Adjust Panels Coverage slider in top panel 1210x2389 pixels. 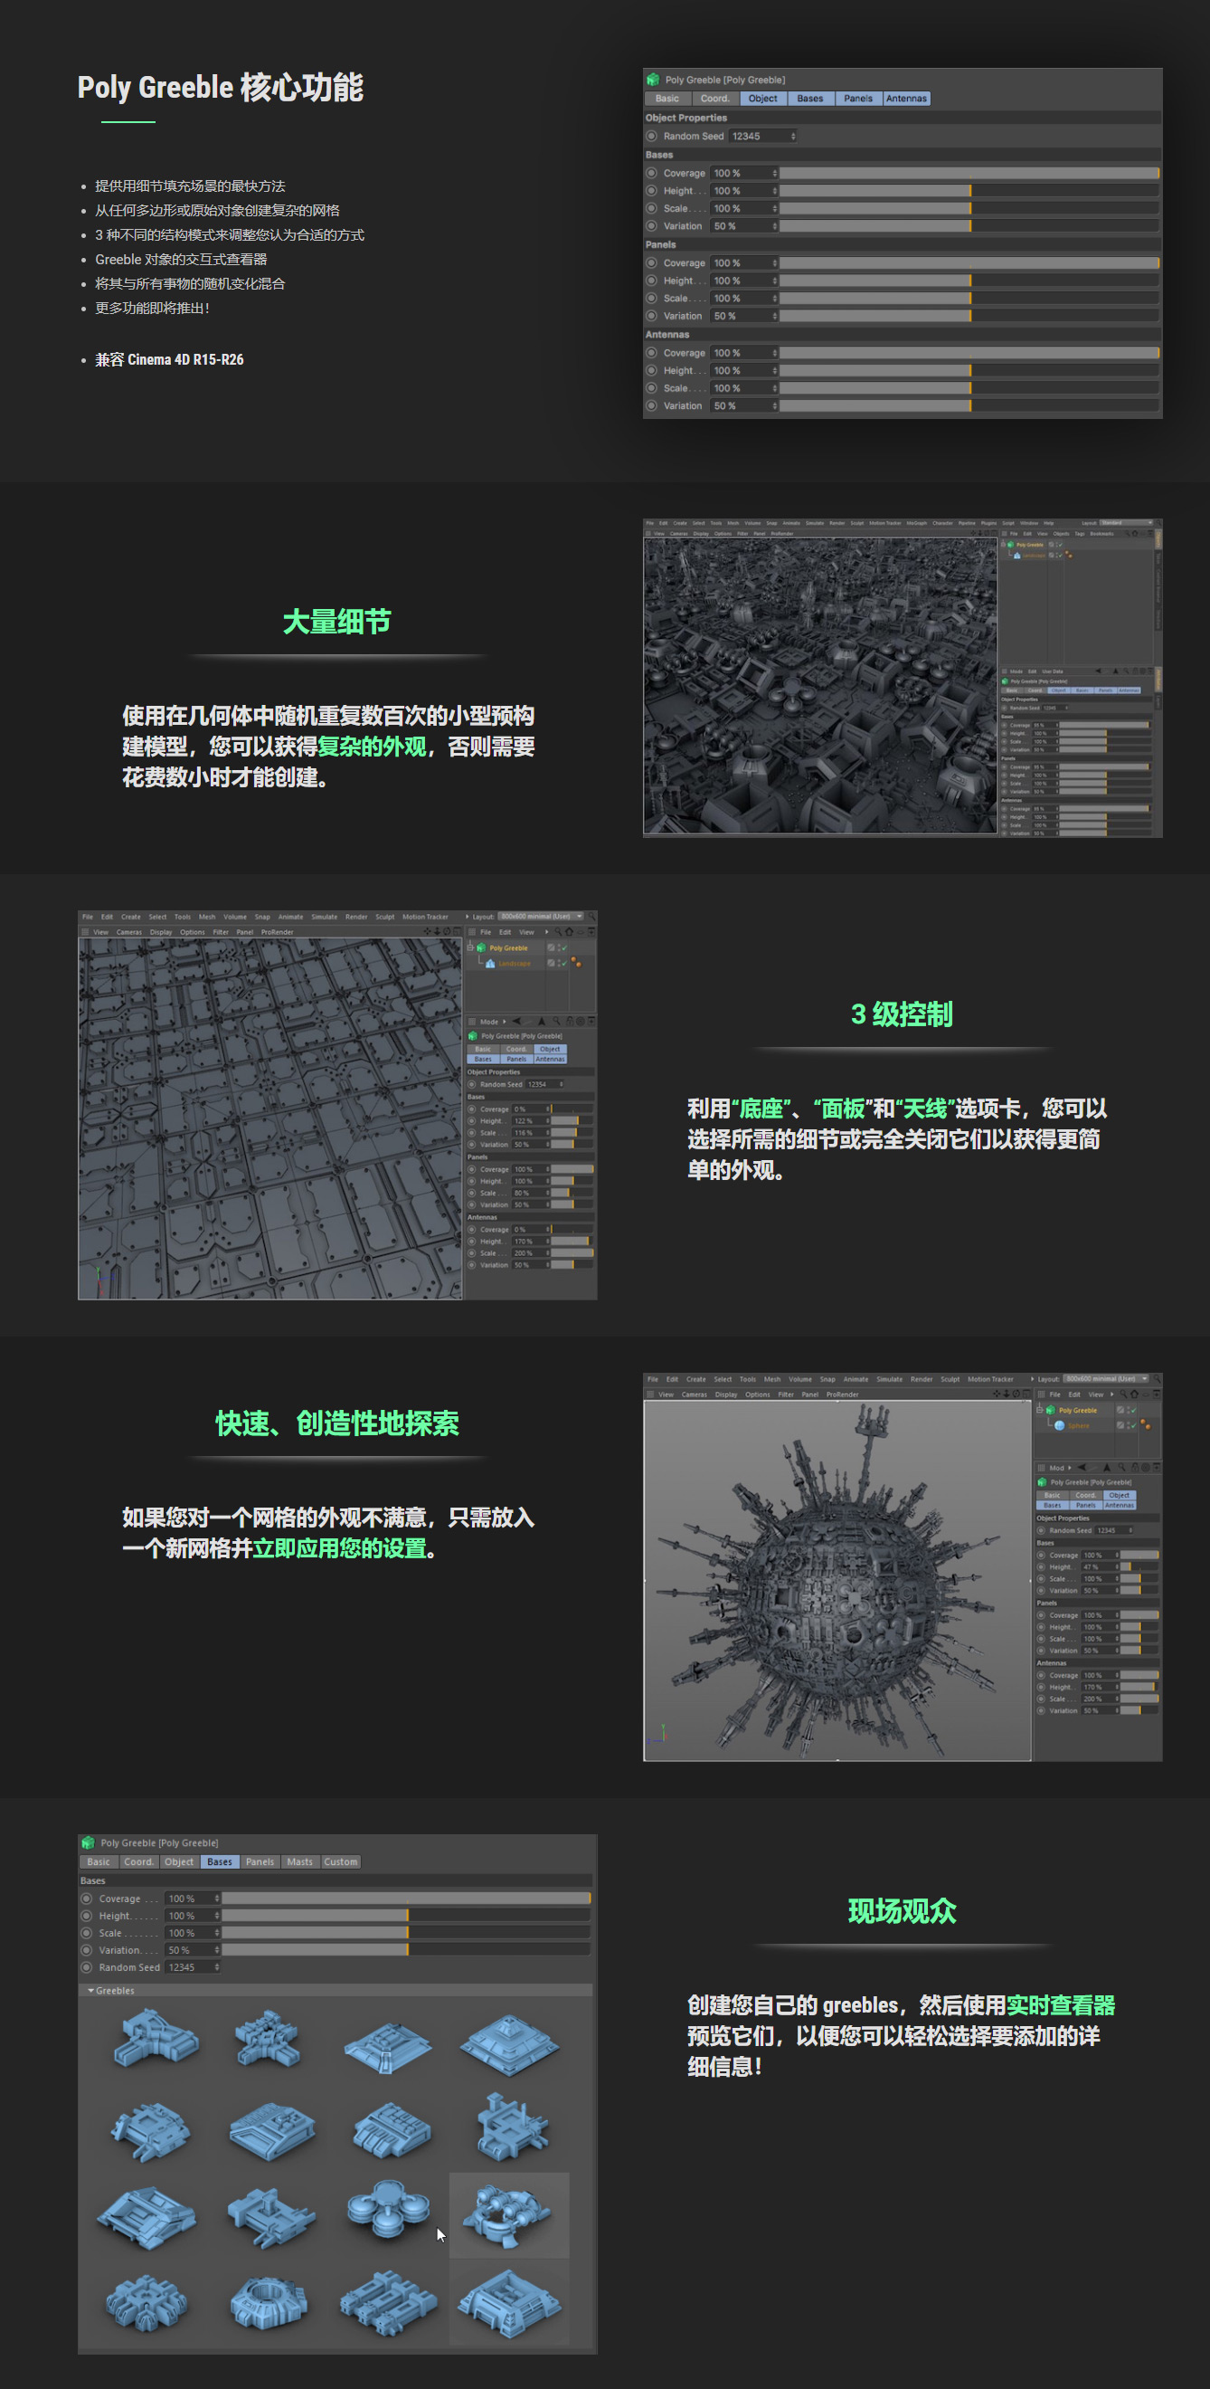969,263
